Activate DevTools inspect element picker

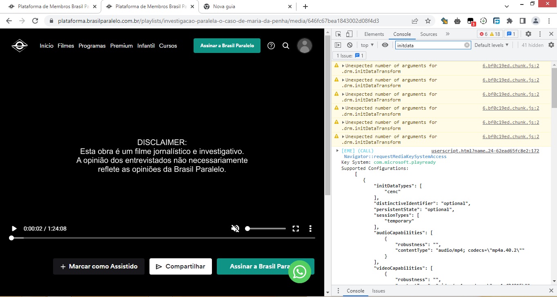(x=339, y=34)
